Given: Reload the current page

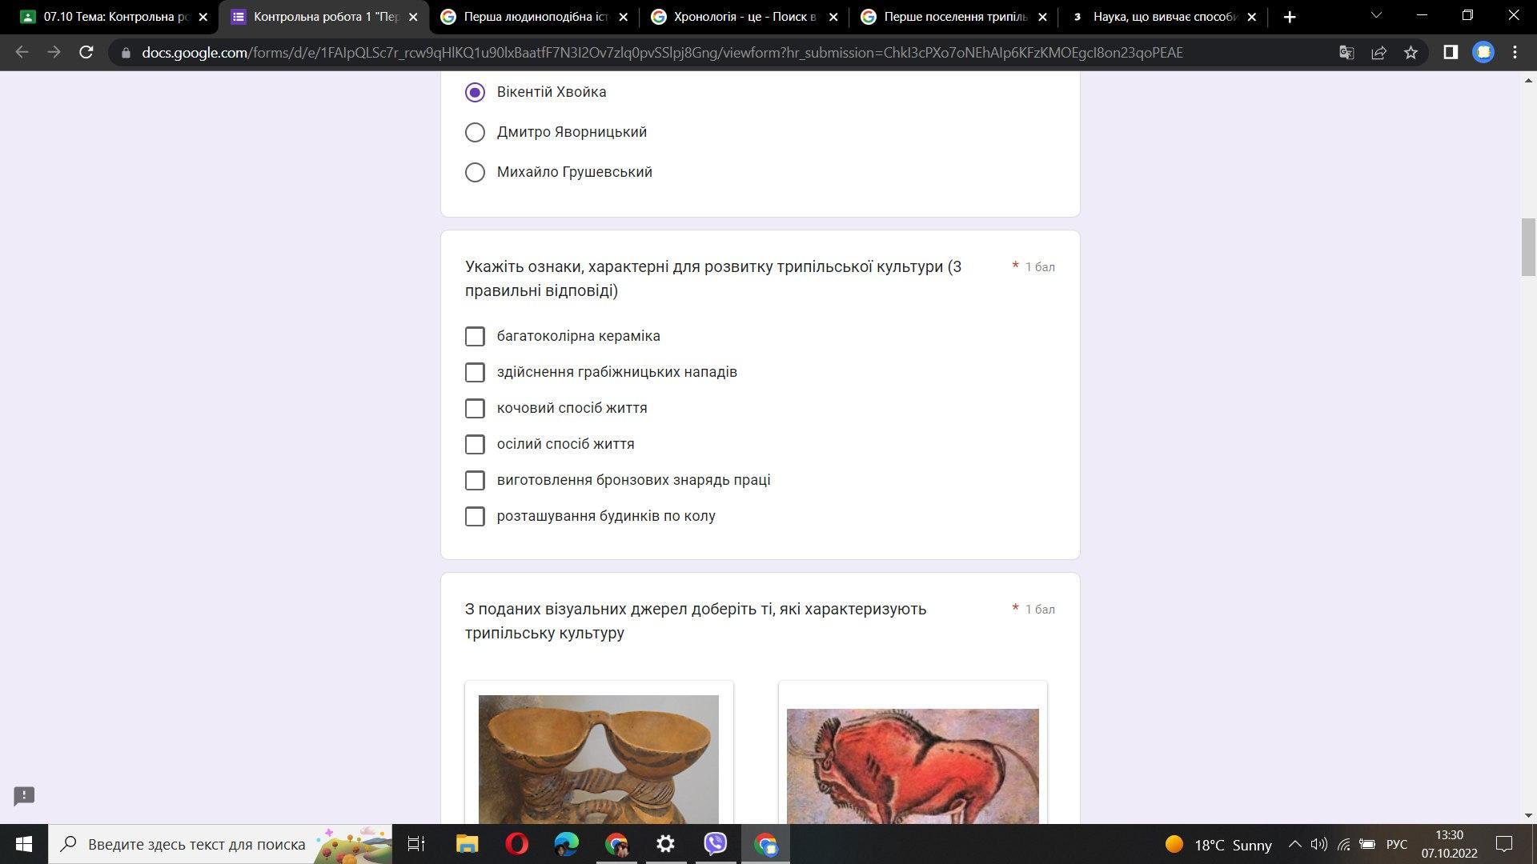Looking at the screenshot, I should pyautogui.click(x=86, y=53).
